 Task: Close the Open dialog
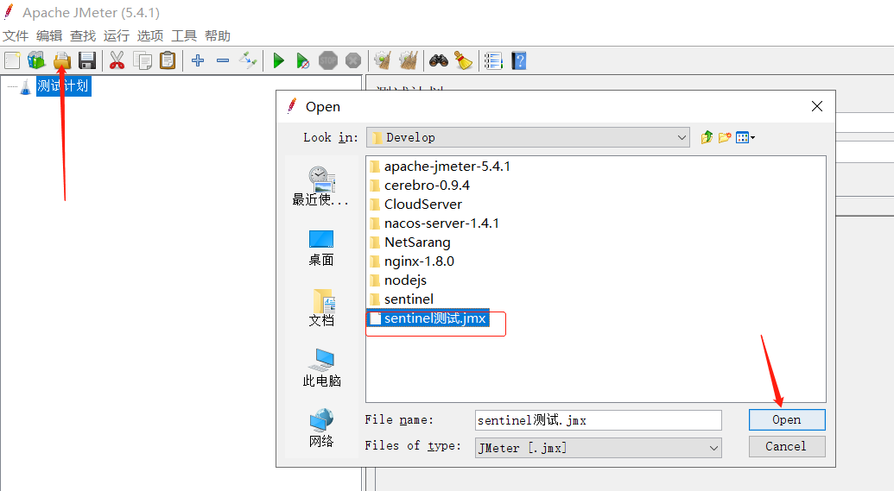[x=817, y=106]
